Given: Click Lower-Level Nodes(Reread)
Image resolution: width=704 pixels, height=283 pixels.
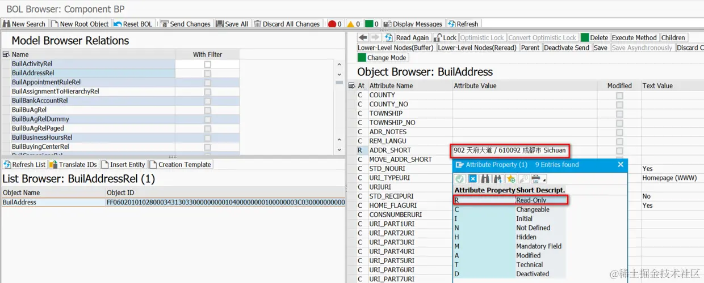Looking at the screenshot, I should coord(477,48).
